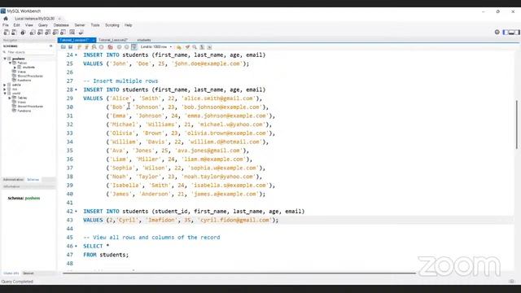
Task: Open the Scripting menu
Action: [x=112, y=25]
